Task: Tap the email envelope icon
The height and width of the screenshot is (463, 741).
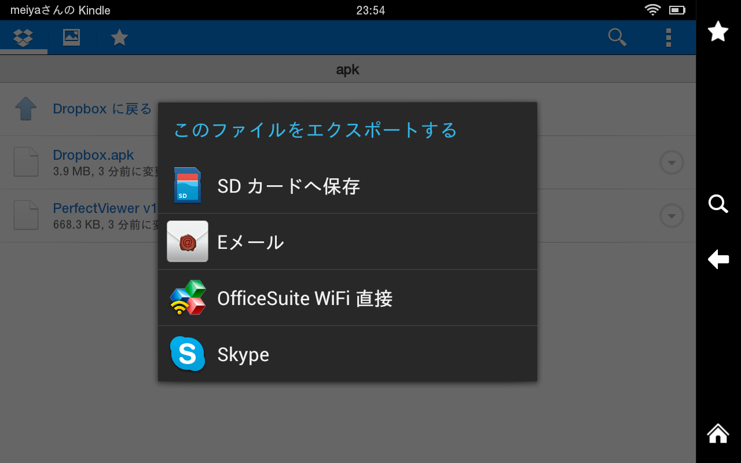Action: [188, 241]
